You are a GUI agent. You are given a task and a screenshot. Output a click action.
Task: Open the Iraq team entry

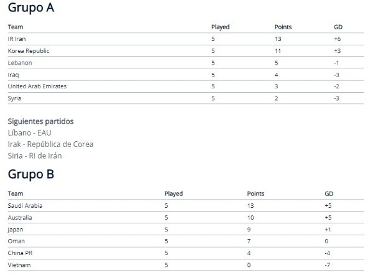click(14, 75)
